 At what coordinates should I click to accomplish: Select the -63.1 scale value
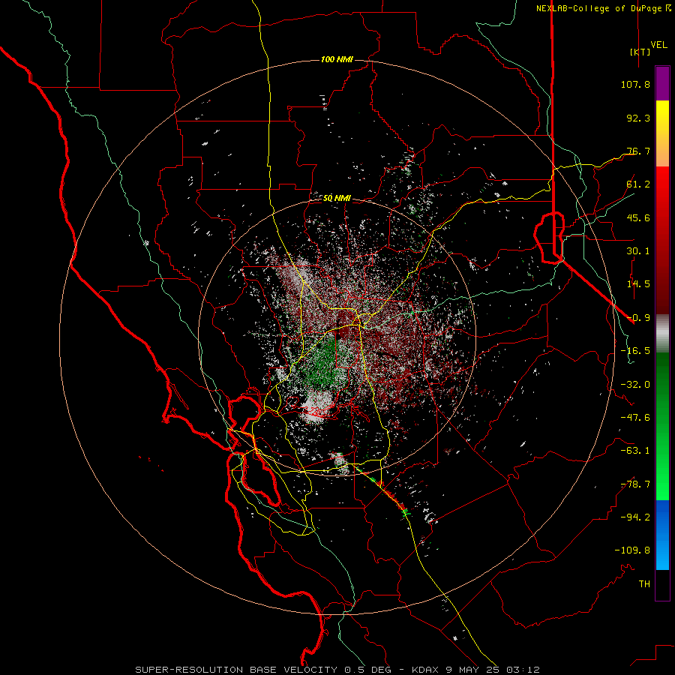pyautogui.click(x=635, y=451)
